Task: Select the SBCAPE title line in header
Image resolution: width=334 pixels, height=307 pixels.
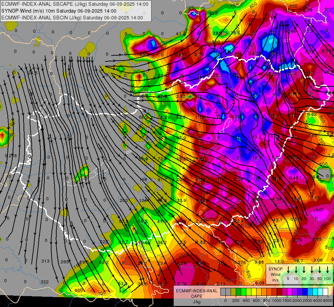Action: coord(75,4)
